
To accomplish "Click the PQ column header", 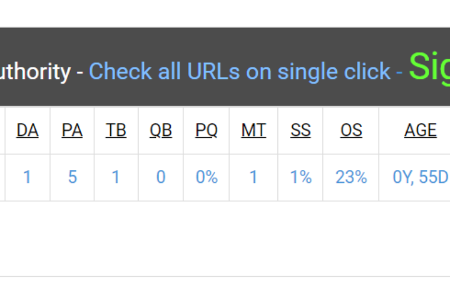I will pyautogui.click(x=206, y=131).
